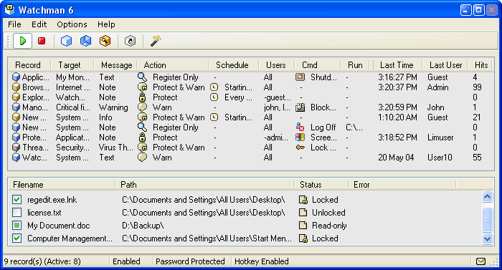The height and width of the screenshot is (270, 502).
Task: Sort files by the Status column header
Action: pyautogui.click(x=321, y=185)
